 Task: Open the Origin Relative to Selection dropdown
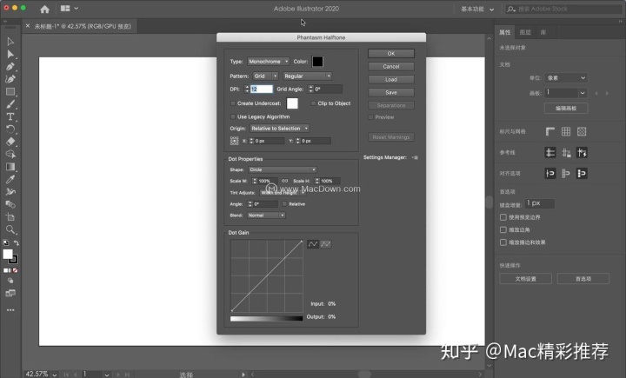tap(279, 128)
